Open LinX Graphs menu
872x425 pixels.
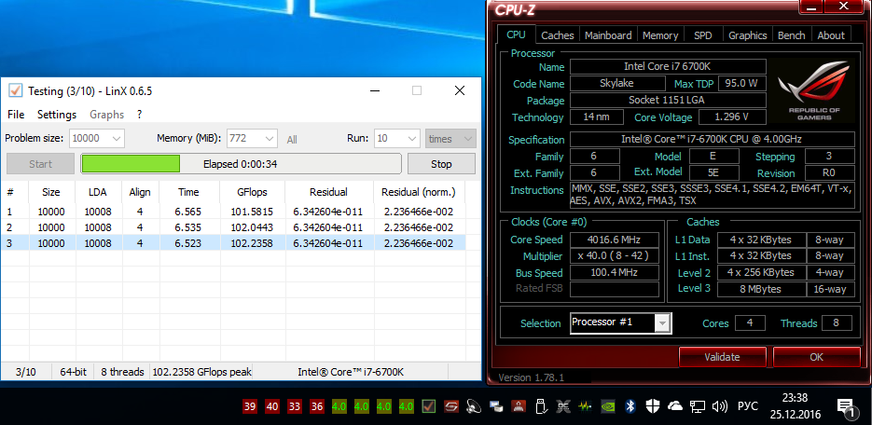point(106,115)
